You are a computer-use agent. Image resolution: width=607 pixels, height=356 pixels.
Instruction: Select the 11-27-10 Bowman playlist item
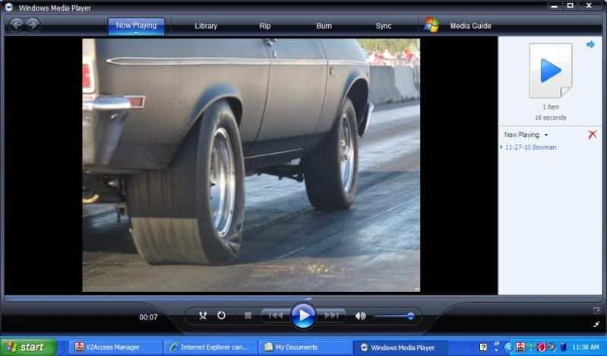click(x=530, y=148)
